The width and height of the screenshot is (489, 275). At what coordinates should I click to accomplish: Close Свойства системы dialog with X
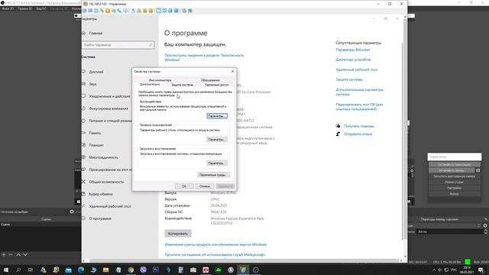coord(232,71)
